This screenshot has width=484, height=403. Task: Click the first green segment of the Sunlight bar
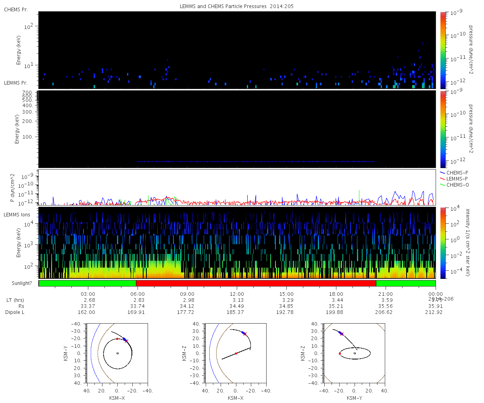[88, 283]
